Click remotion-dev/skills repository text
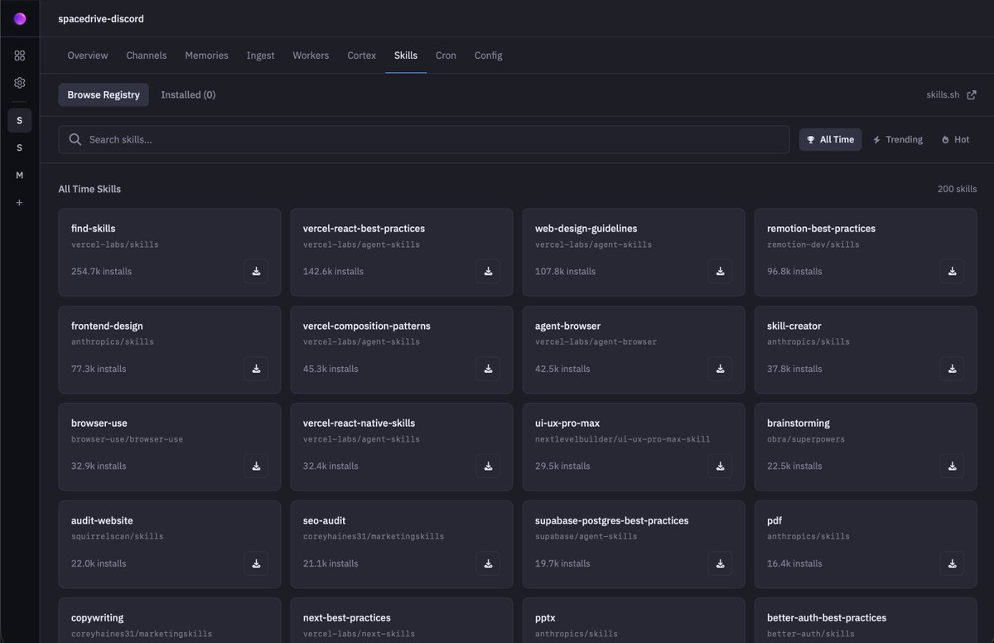Image resolution: width=994 pixels, height=643 pixels. (813, 244)
